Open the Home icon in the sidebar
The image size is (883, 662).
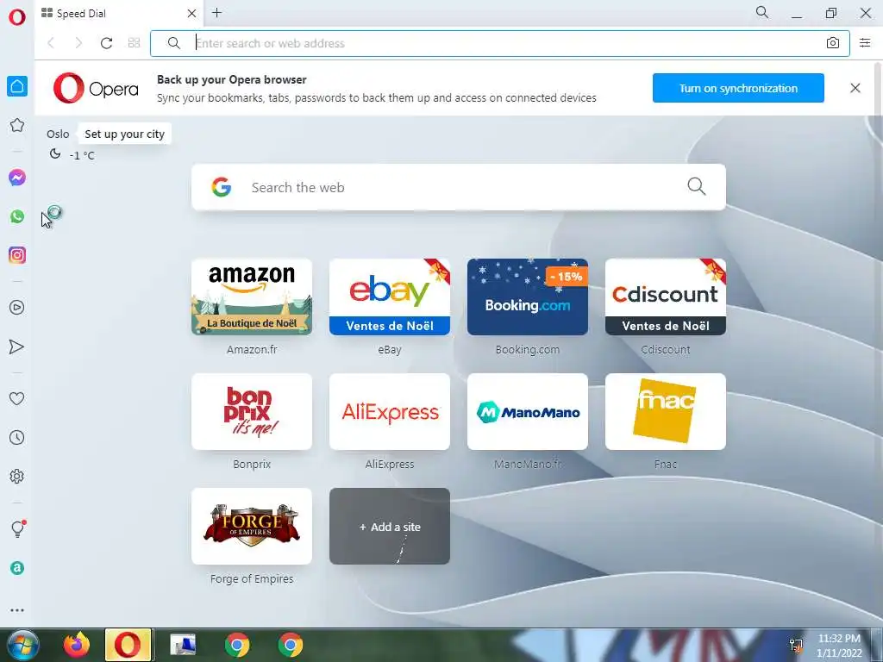click(17, 86)
